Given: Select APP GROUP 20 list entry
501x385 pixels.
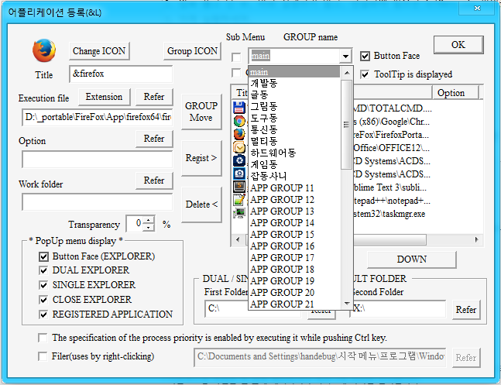Looking at the screenshot, I should coord(282,292).
